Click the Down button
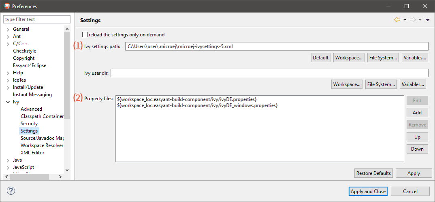 point(417,149)
